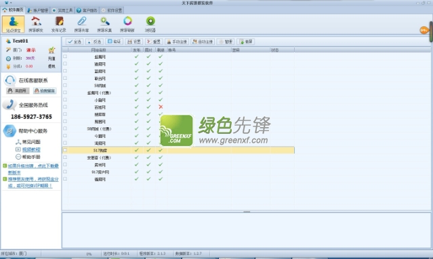This screenshot has height=259, width=433.
Task: Open the 软件设置 settings tab
Action: click(112, 10)
